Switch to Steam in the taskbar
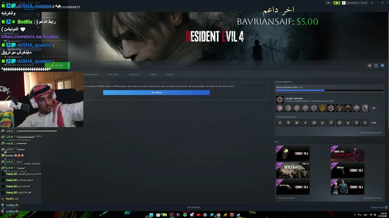Viewport: 389px width, 218px height. click(x=239, y=215)
